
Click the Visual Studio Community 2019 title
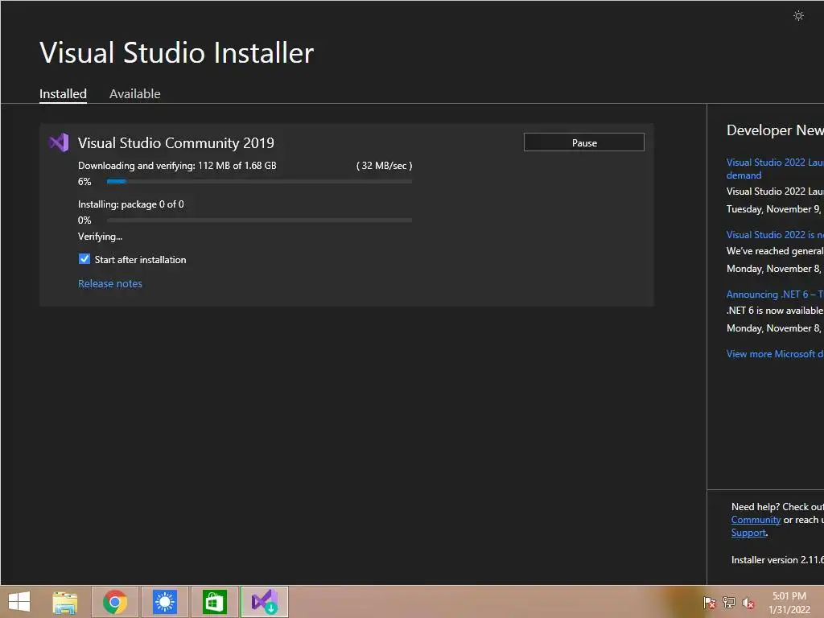[176, 143]
